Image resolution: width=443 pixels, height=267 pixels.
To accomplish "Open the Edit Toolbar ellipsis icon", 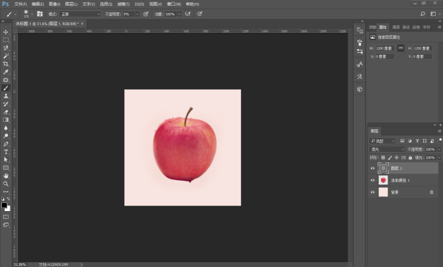I will pyautogui.click(x=6, y=192).
